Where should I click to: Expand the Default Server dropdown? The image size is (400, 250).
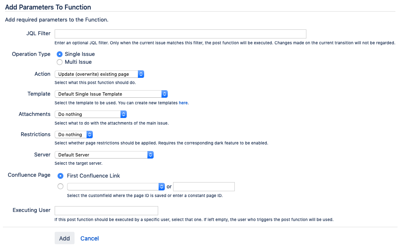coord(104,155)
